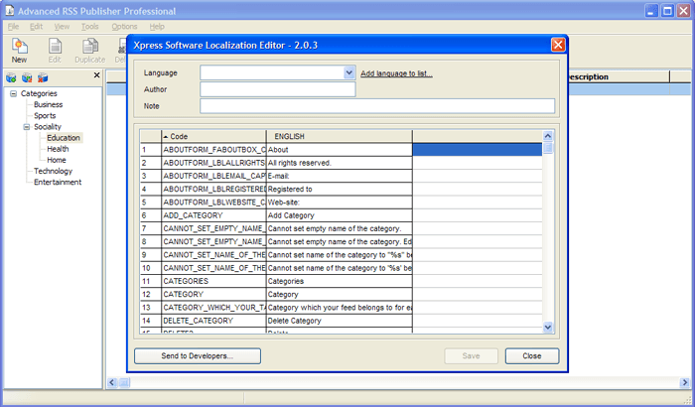695x407 pixels.
Task: Click the 'Add Category' English cell
Action: tap(340, 215)
